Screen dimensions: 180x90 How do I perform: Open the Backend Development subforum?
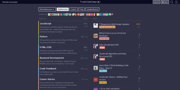pos(52,58)
